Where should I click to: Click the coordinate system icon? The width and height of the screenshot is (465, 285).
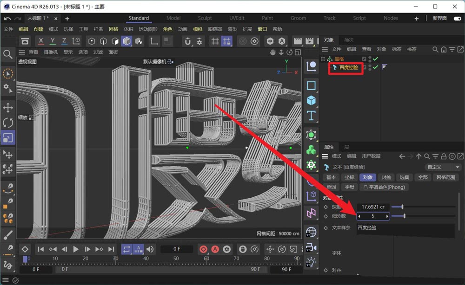(x=76, y=41)
